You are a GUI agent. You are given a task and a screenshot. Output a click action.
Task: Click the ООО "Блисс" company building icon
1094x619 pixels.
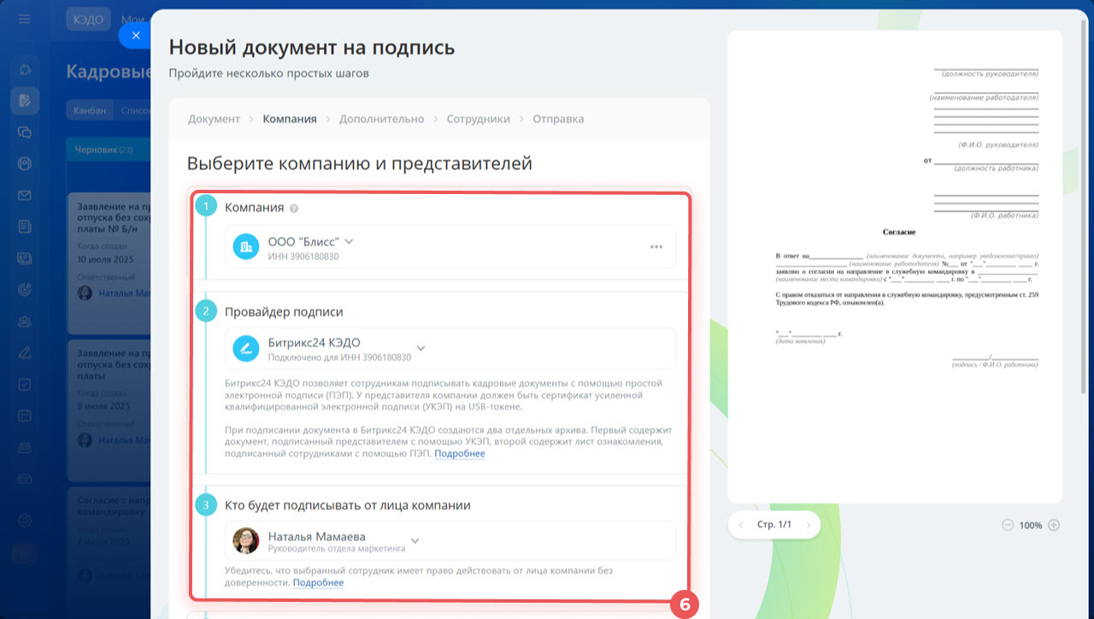pos(246,247)
